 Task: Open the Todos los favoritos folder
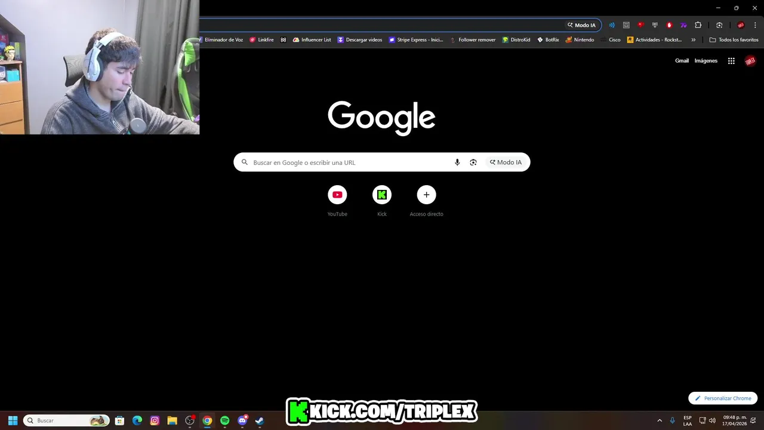point(734,40)
